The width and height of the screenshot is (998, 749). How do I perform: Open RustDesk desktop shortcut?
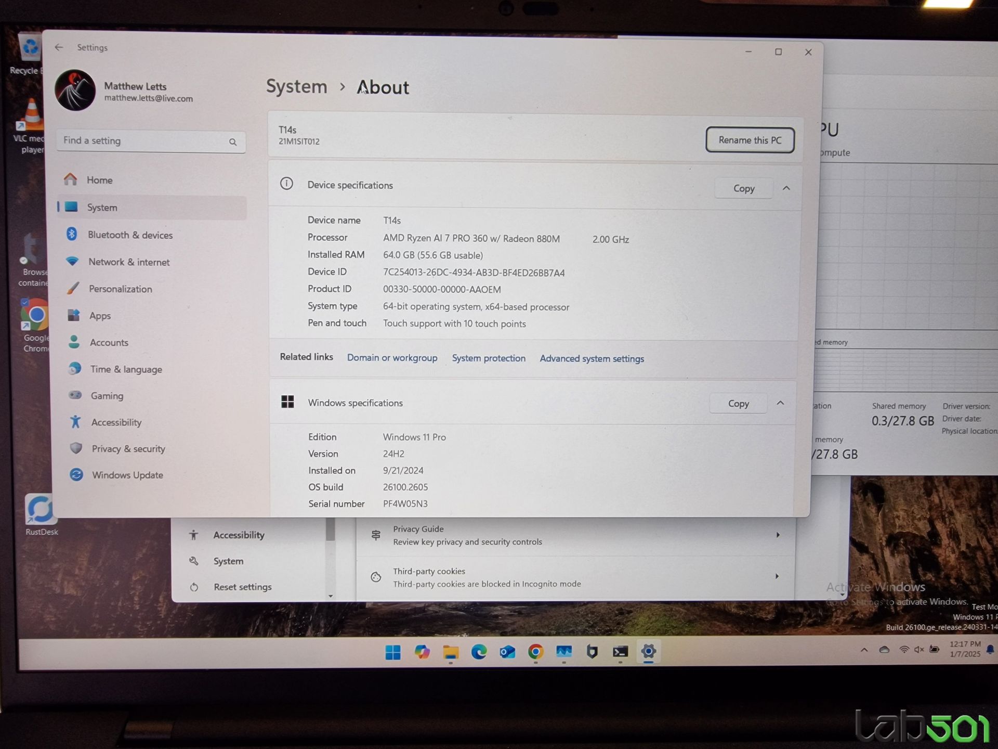(41, 515)
